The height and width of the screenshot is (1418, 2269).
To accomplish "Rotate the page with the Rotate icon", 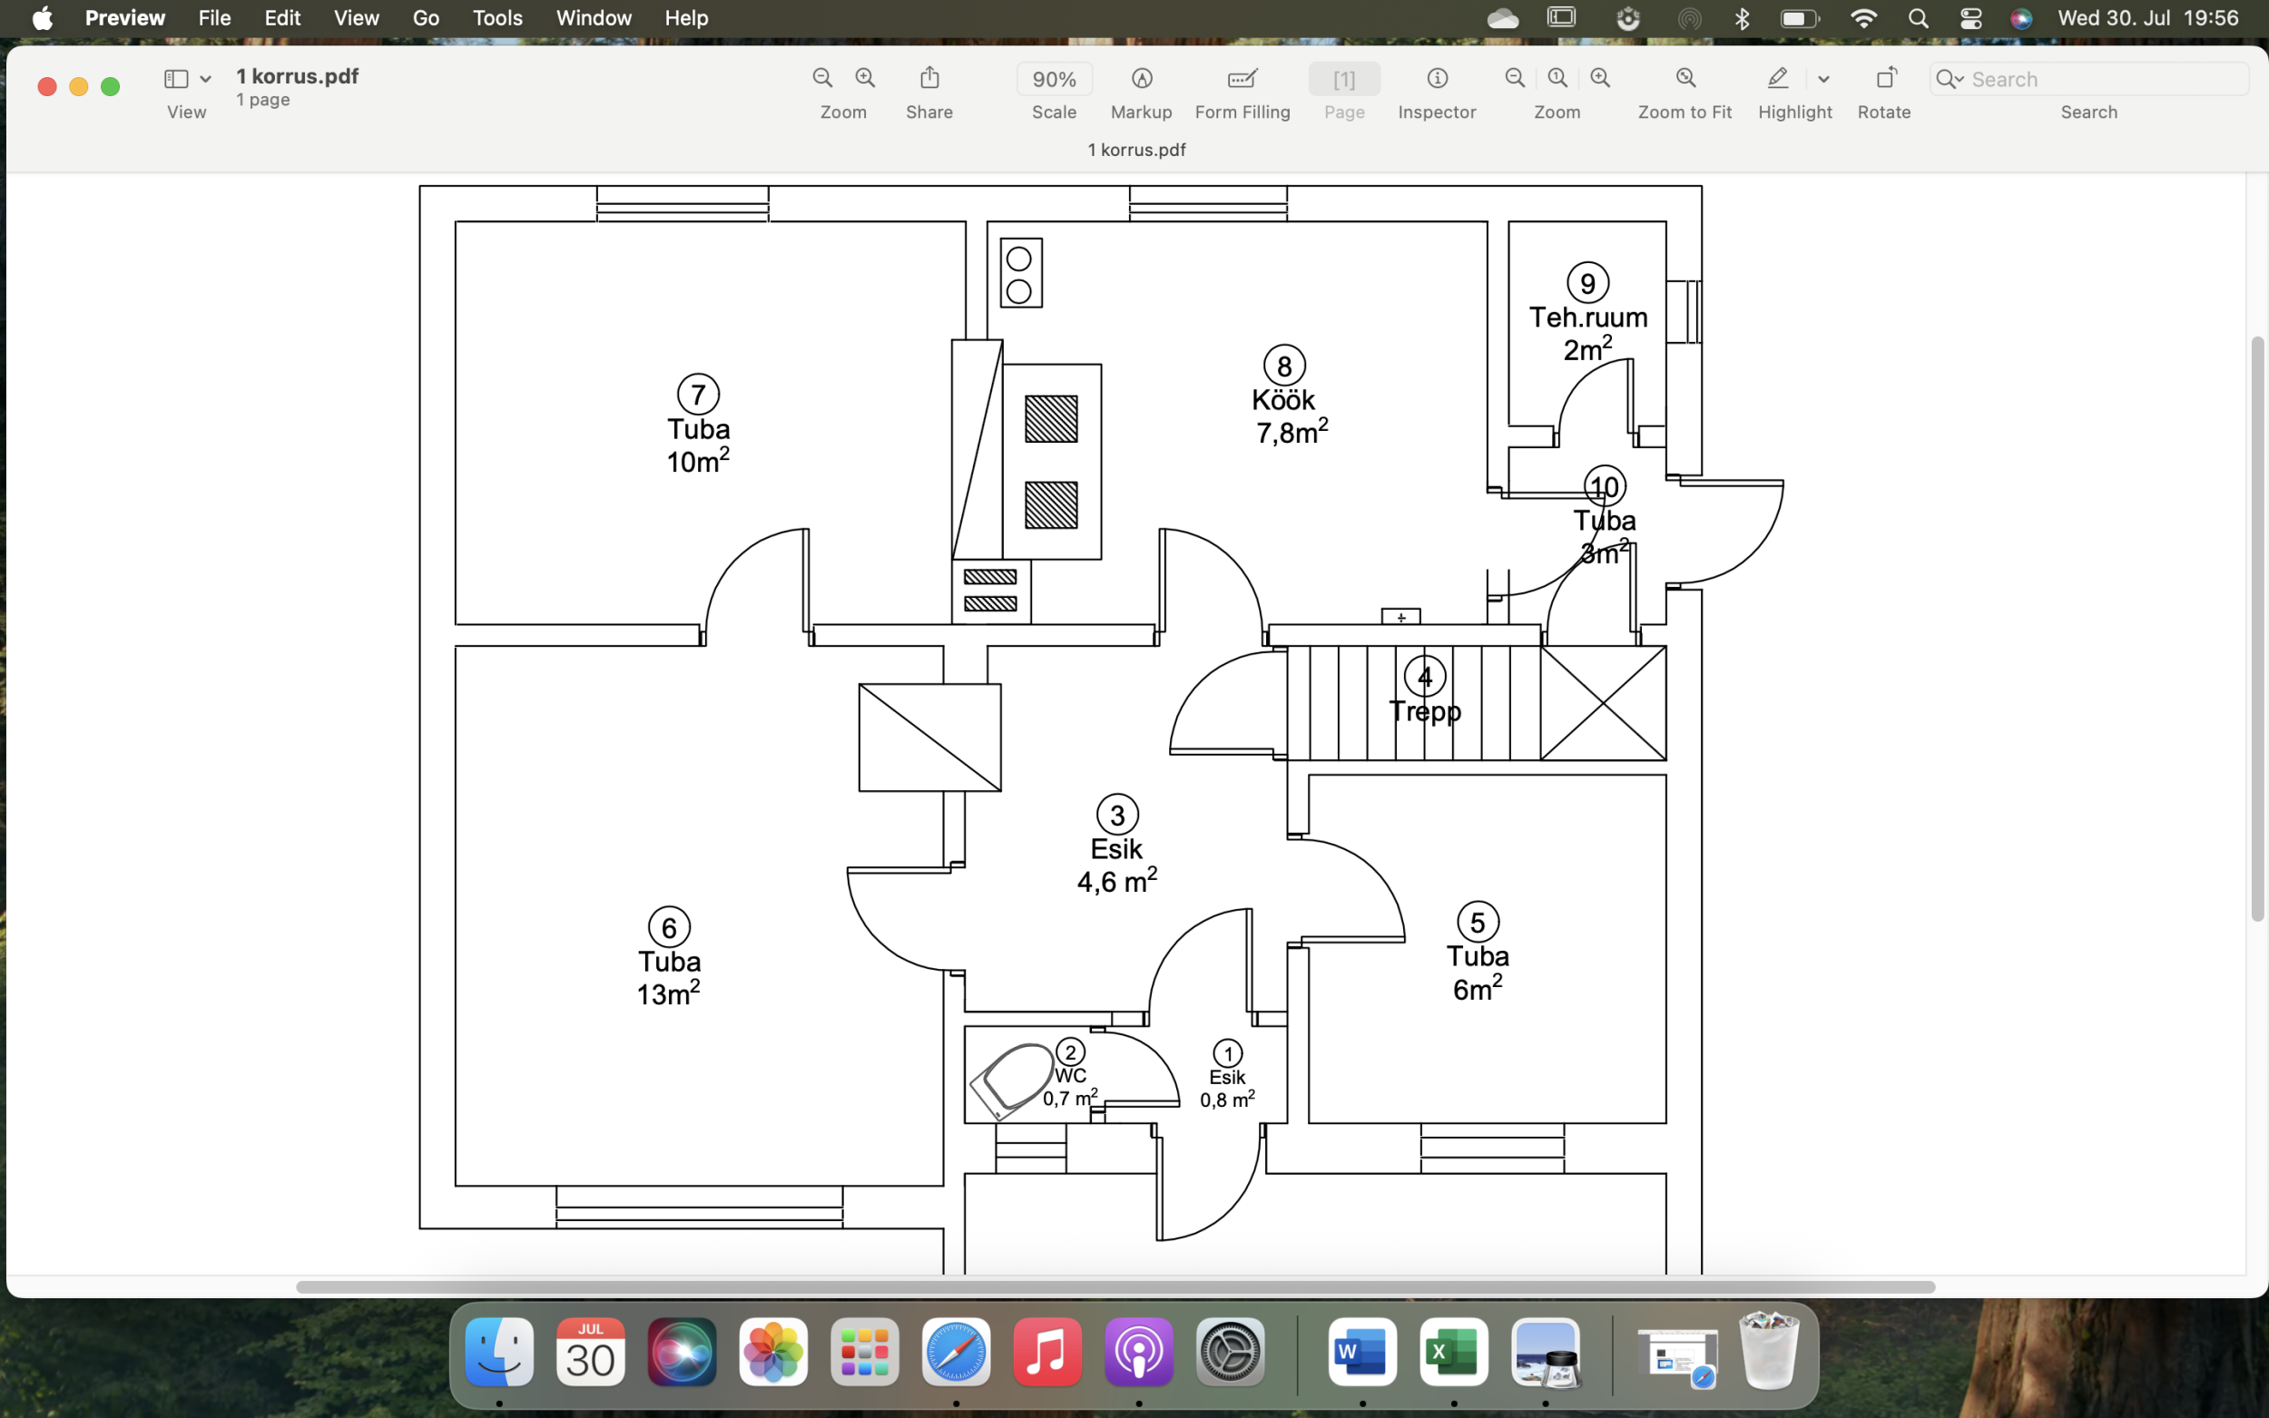I will tap(1884, 78).
